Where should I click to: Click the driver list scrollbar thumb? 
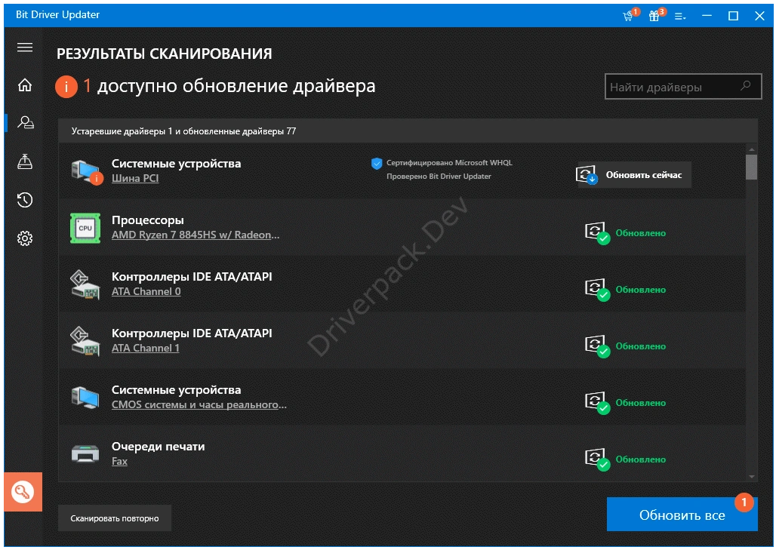[x=752, y=167]
